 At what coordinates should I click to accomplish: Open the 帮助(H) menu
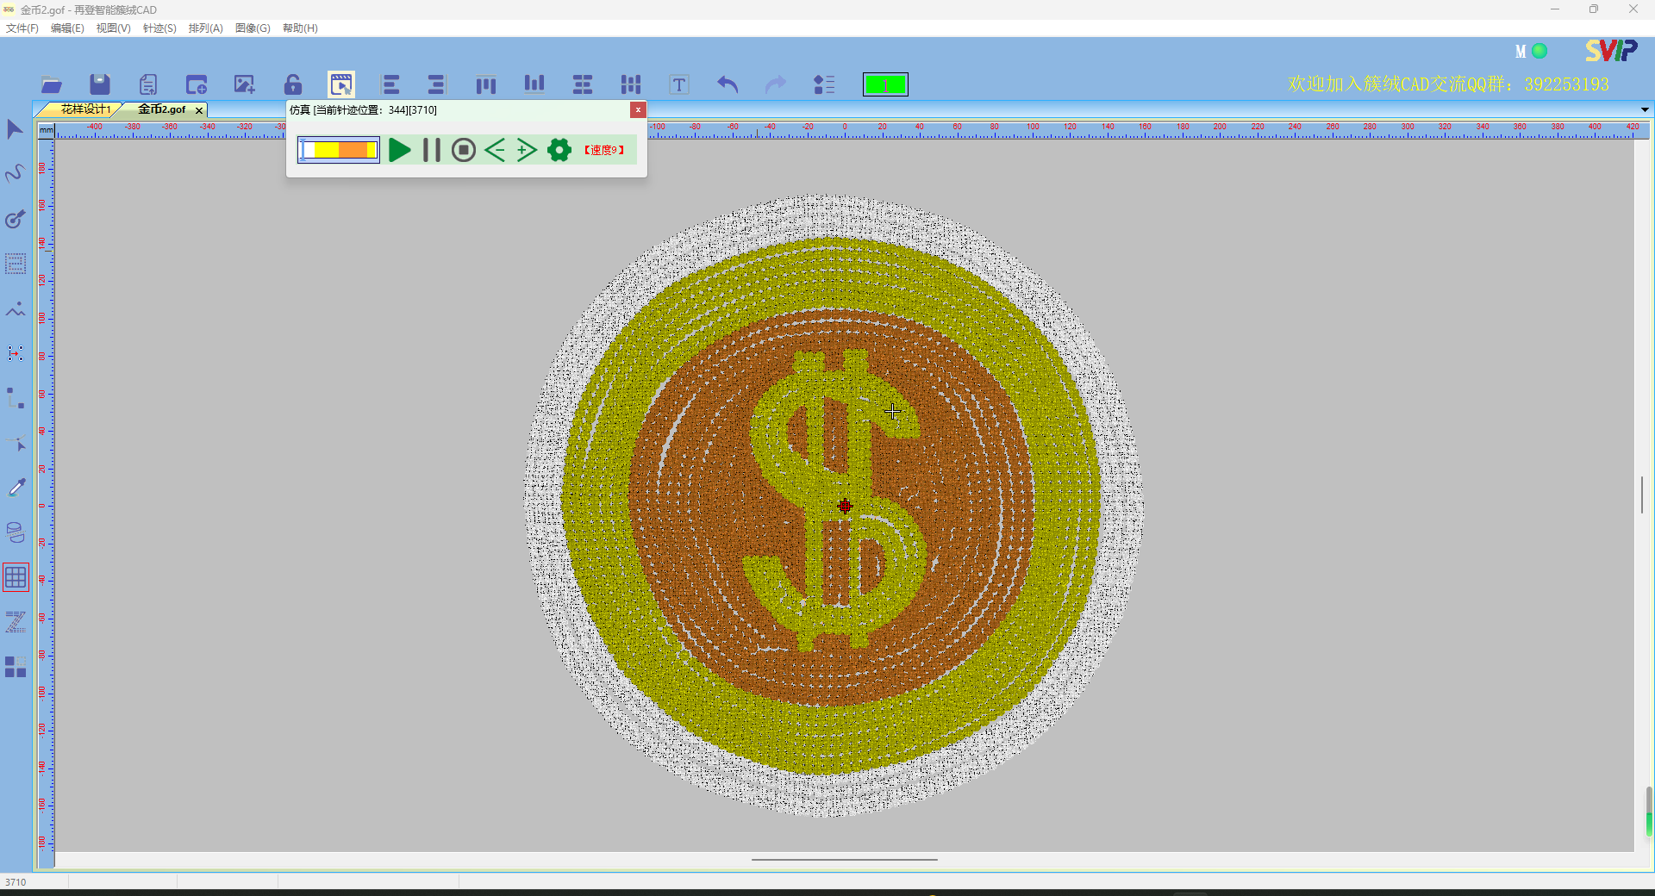[x=300, y=28]
